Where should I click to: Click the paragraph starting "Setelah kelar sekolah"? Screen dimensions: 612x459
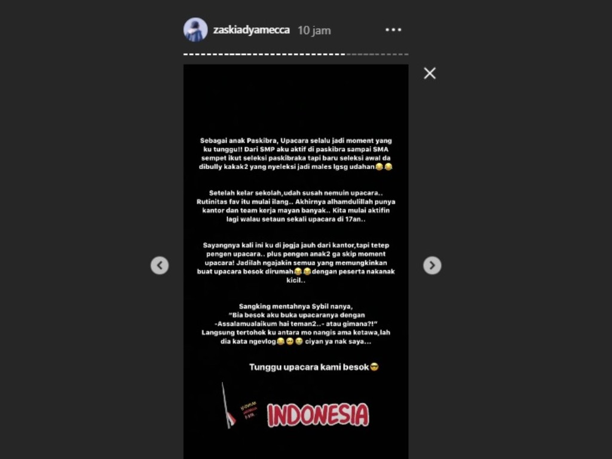click(x=296, y=206)
